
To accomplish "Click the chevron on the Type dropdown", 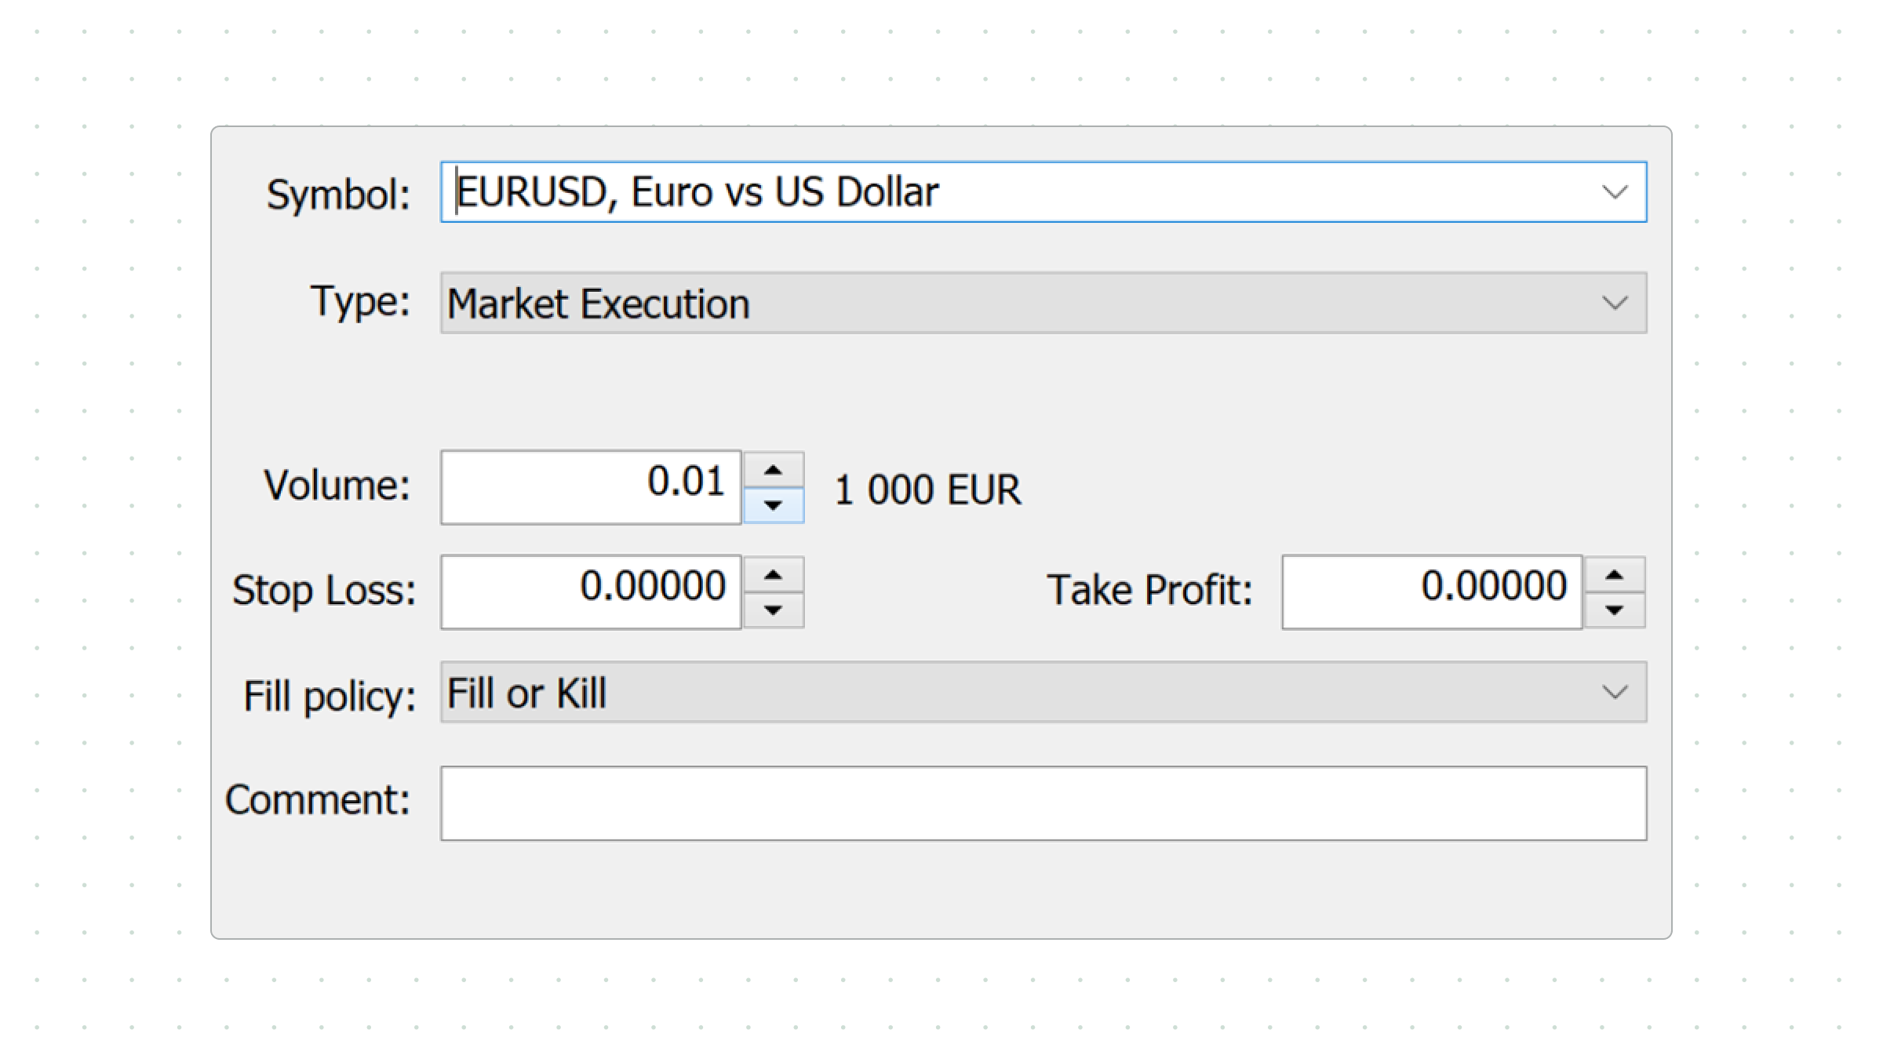I will coord(1614,303).
